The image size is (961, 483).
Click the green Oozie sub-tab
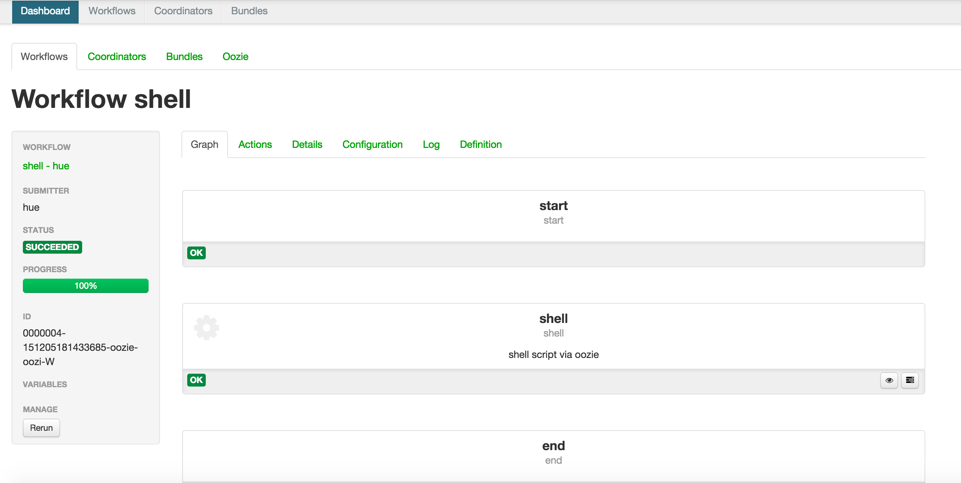235,56
